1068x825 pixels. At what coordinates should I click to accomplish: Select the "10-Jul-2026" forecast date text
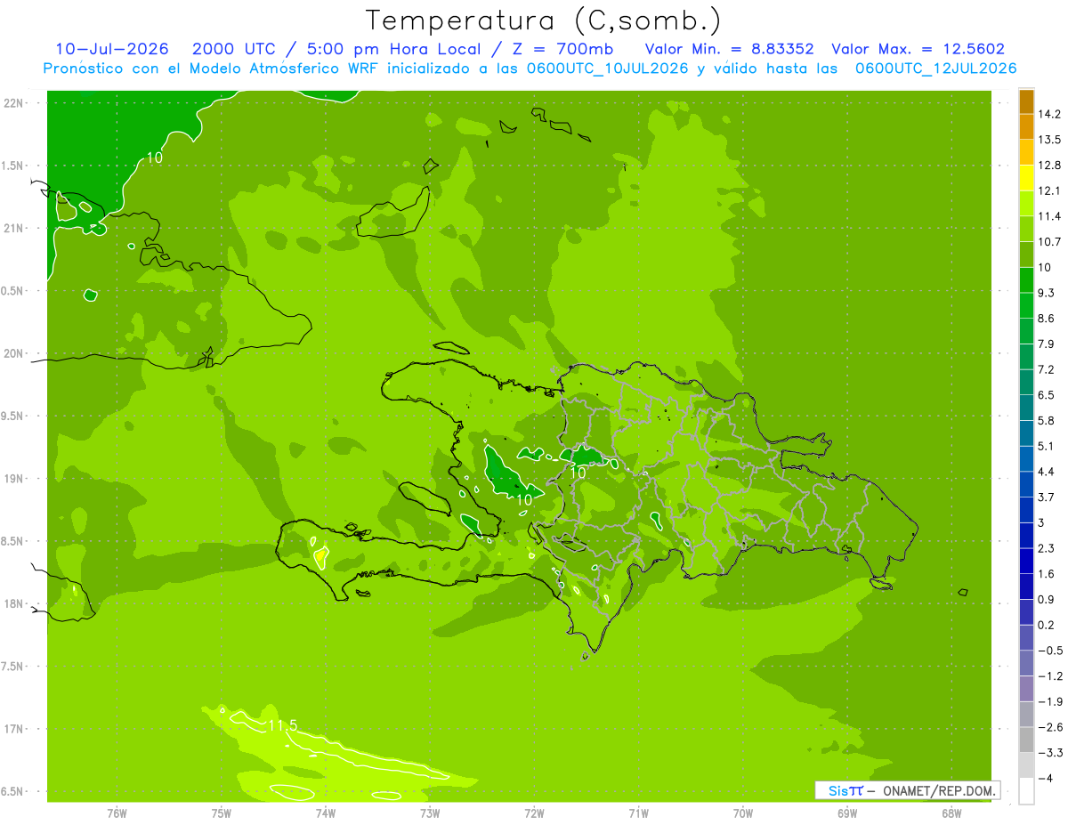coord(112,49)
